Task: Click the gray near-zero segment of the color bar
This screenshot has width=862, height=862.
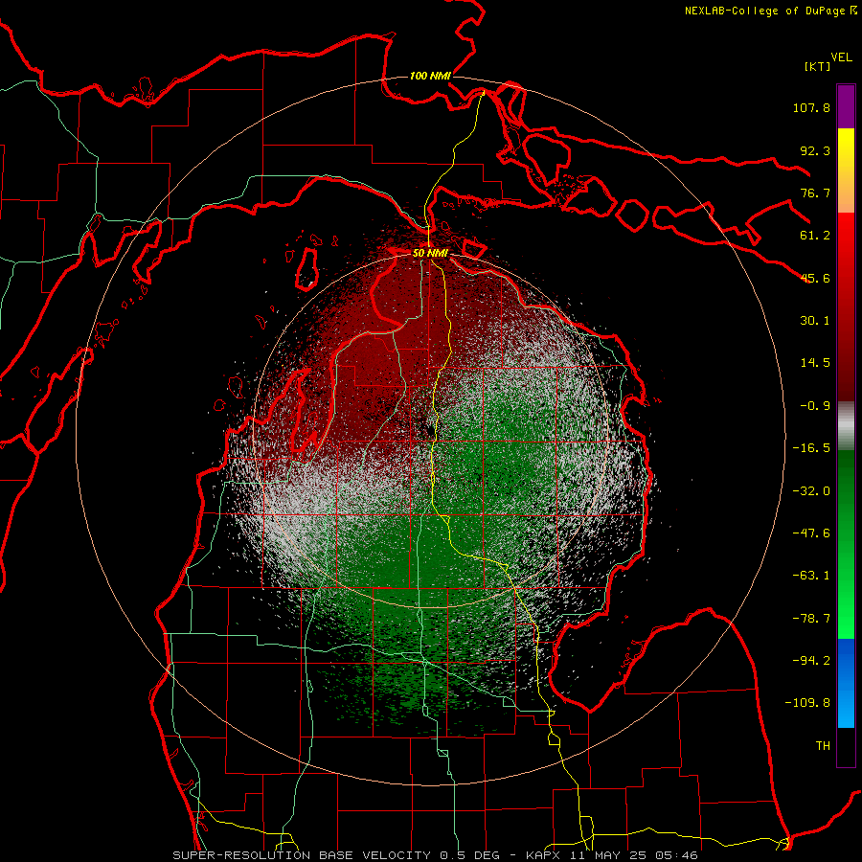Action: [x=846, y=426]
